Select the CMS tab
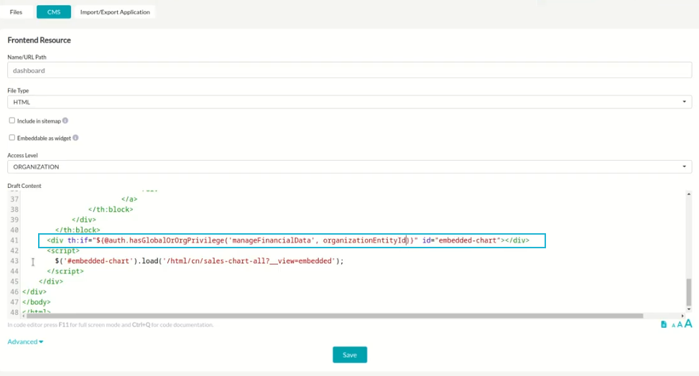Viewport: 699px width, 376px height. (53, 12)
